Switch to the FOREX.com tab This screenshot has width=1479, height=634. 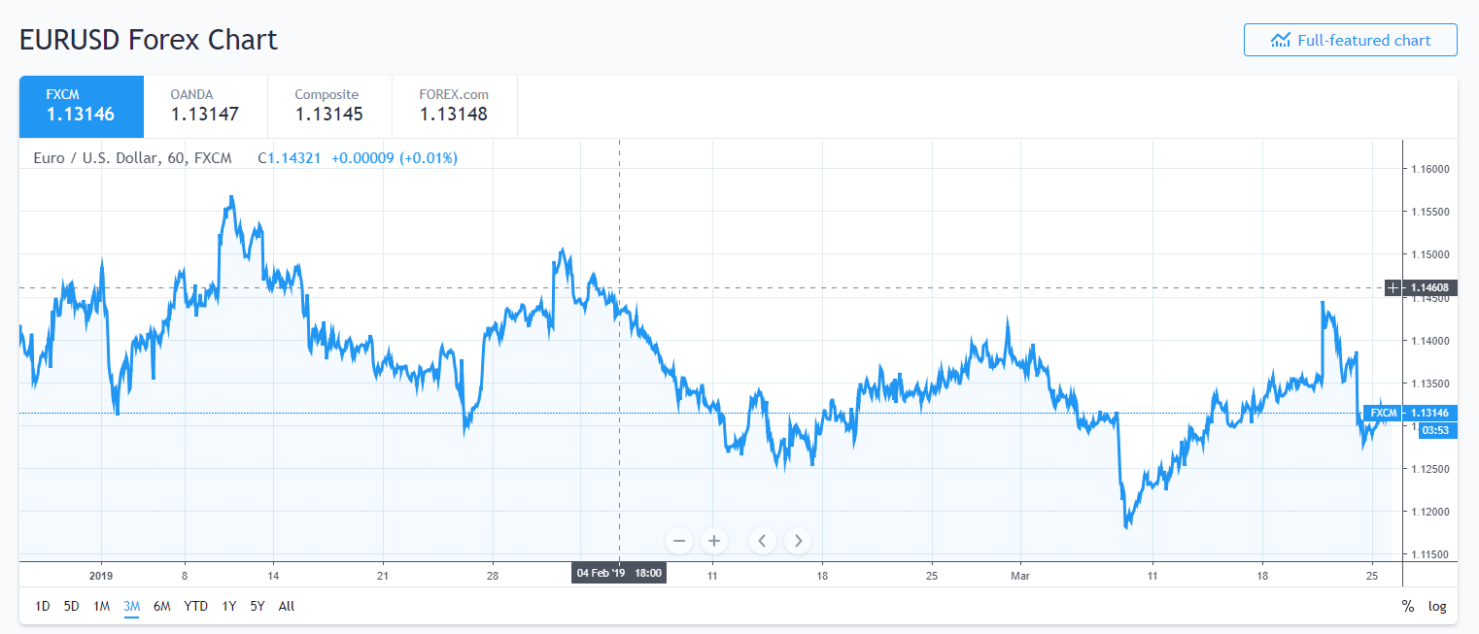454,107
